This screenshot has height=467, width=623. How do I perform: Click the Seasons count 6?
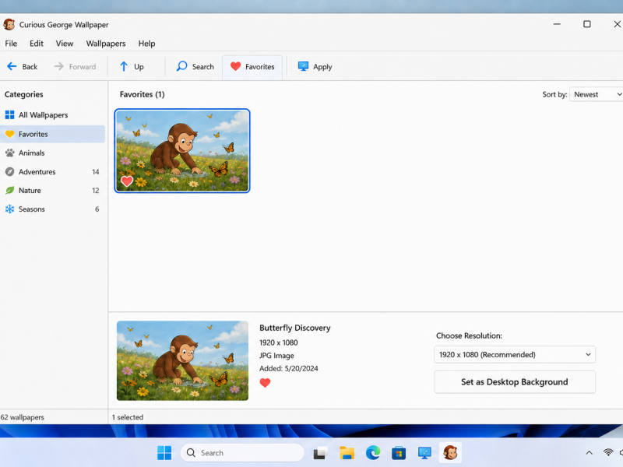coord(97,209)
